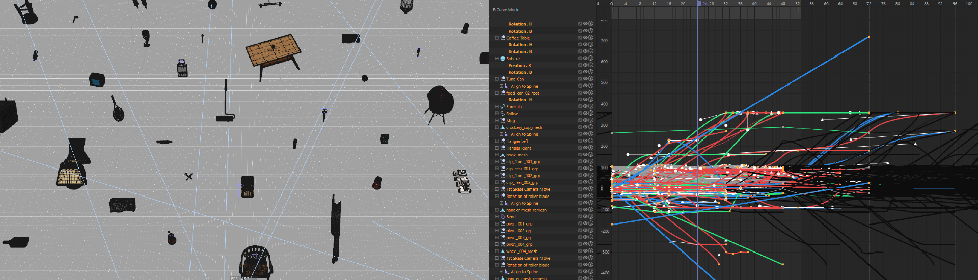Select the Hanger Right track name

pyautogui.click(x=519, y=148)
